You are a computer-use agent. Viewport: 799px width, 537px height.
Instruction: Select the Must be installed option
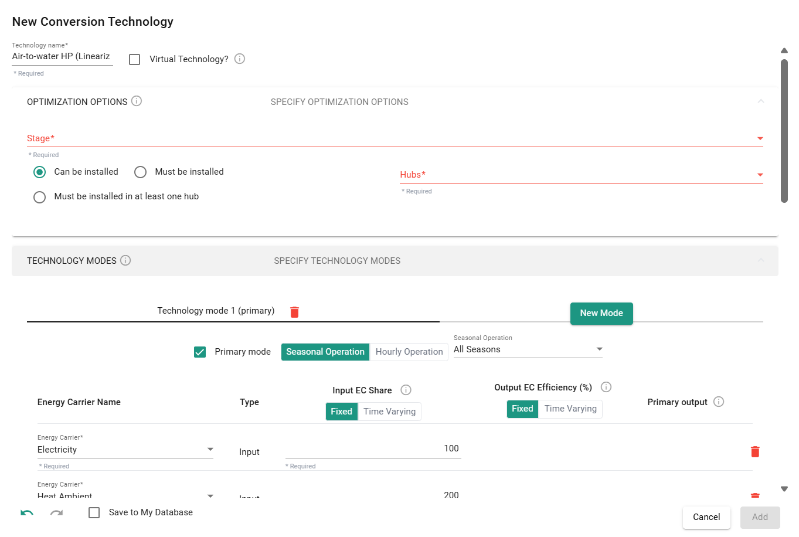pos(141,172)
